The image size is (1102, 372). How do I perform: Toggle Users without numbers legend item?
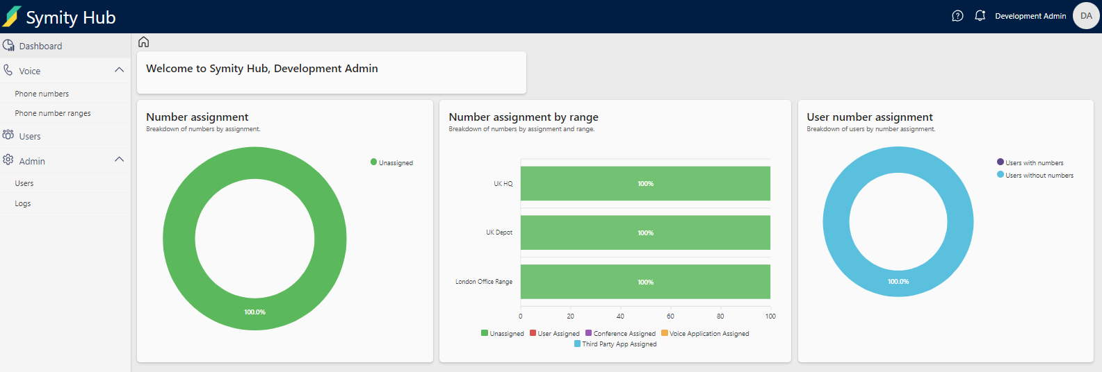coord(1035,175)
